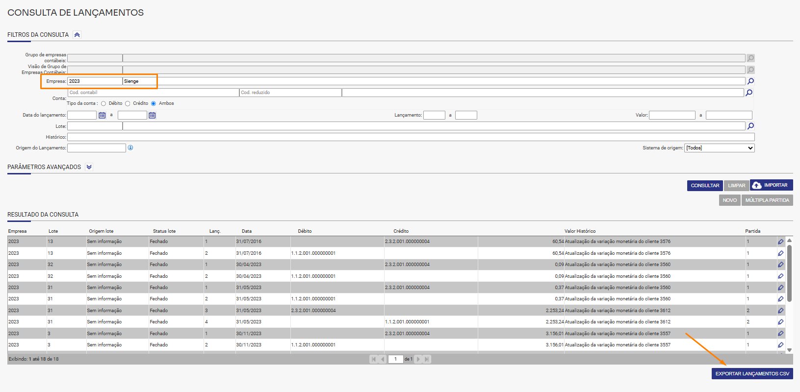Click the CONSULTAR button
Viewport: 800px width, 392px height.
(705, 186)
